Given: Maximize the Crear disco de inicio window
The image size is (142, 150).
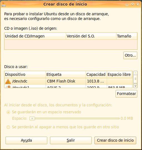Looking at the screenshot, I should pyautogui.click(x=133, y=4).
